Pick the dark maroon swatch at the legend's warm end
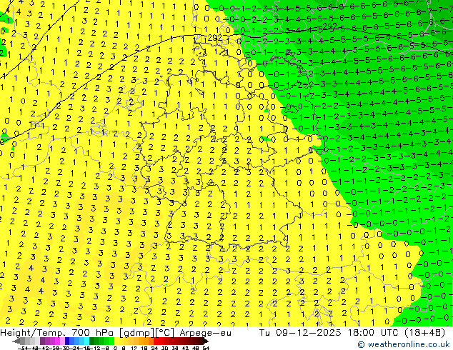Screen dimensions: 453x350 pyautogui.click(x=201, y=341)
